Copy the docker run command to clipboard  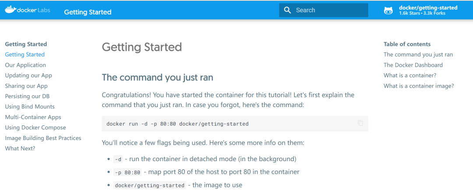(x=360, y=123)
